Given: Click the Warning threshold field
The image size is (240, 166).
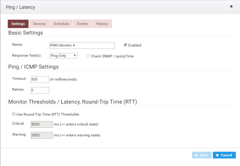Looking at the screenshot, I should (42, 135).
